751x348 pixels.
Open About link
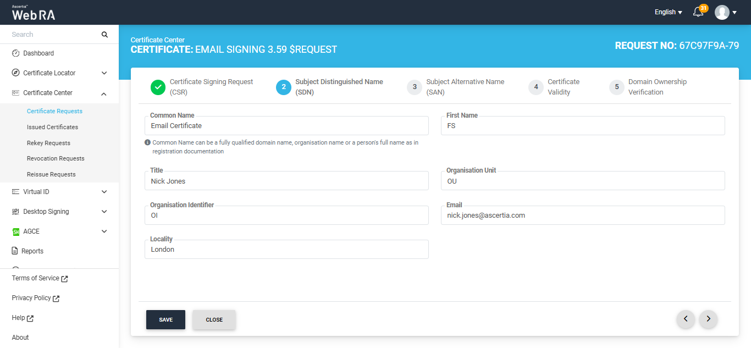tap(20, 338)
